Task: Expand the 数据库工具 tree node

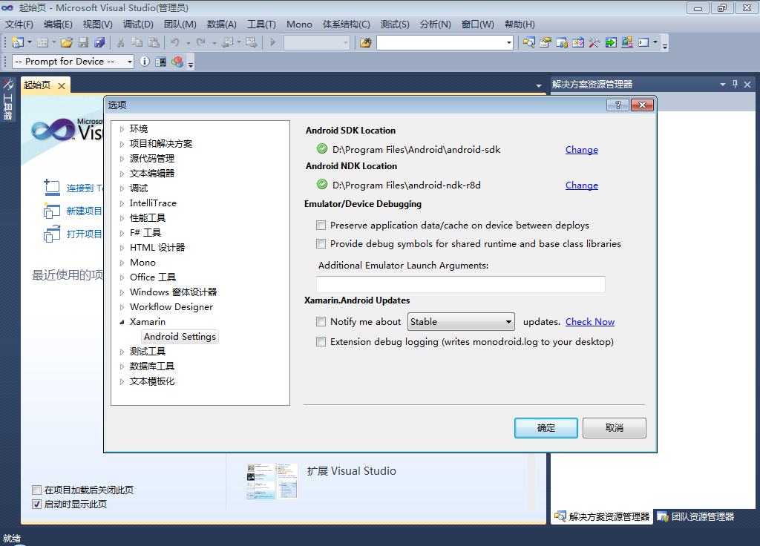Action: pos(122,366)
